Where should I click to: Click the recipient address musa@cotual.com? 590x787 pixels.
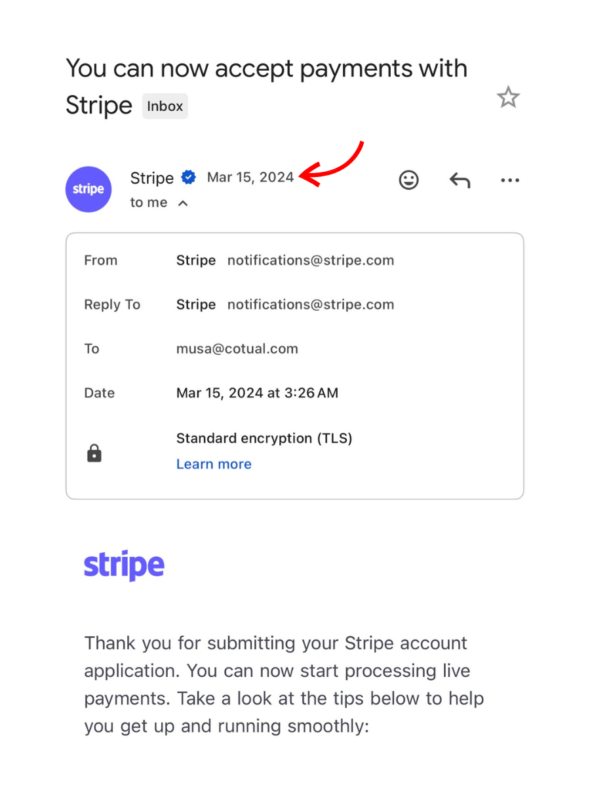tap(237, 349)
